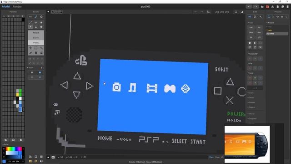The width and height of the screenshot is (291, 164).
Task: Toggle the blue round voxel shape option
Action: pos(40,72)
